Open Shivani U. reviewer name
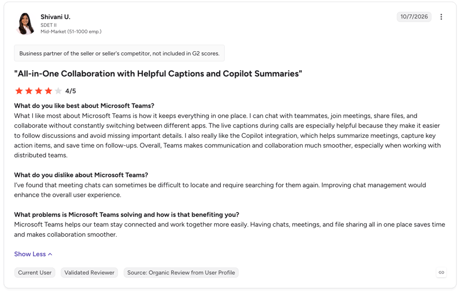The height and width of the screenshot is (291, 458). [x=55, y=17]
